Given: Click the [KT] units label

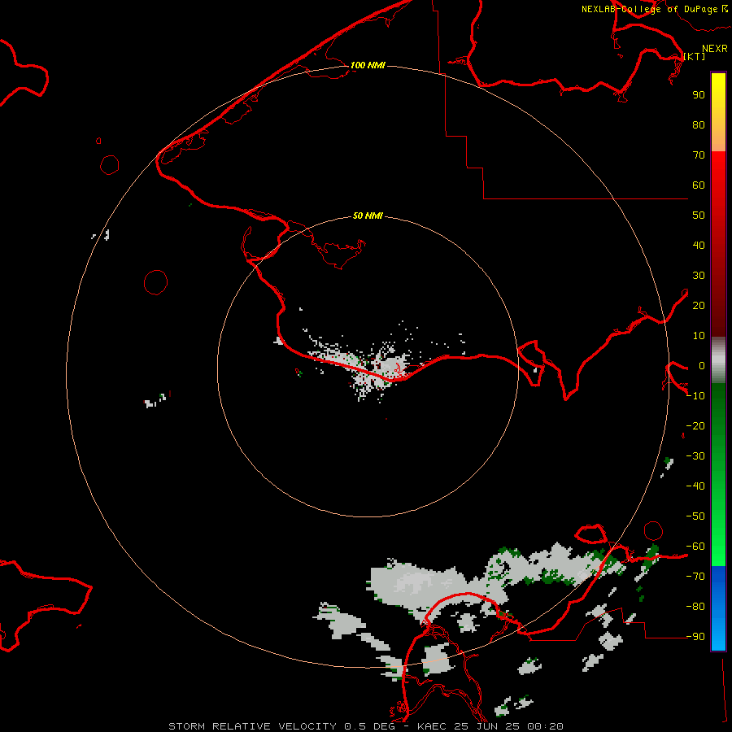Looking at the screenshot, I should coord(695,56).
